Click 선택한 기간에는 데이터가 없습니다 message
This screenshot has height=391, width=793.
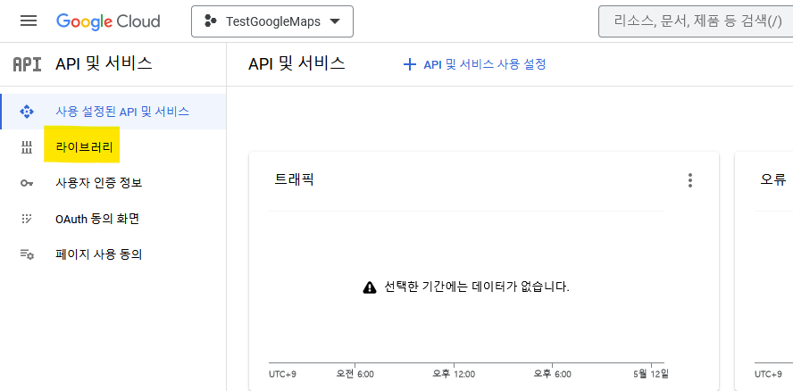point(477,287)
